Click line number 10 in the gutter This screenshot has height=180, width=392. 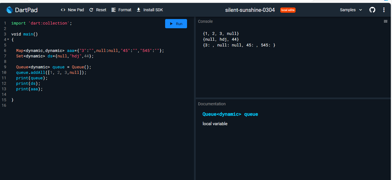pos(4,72)
